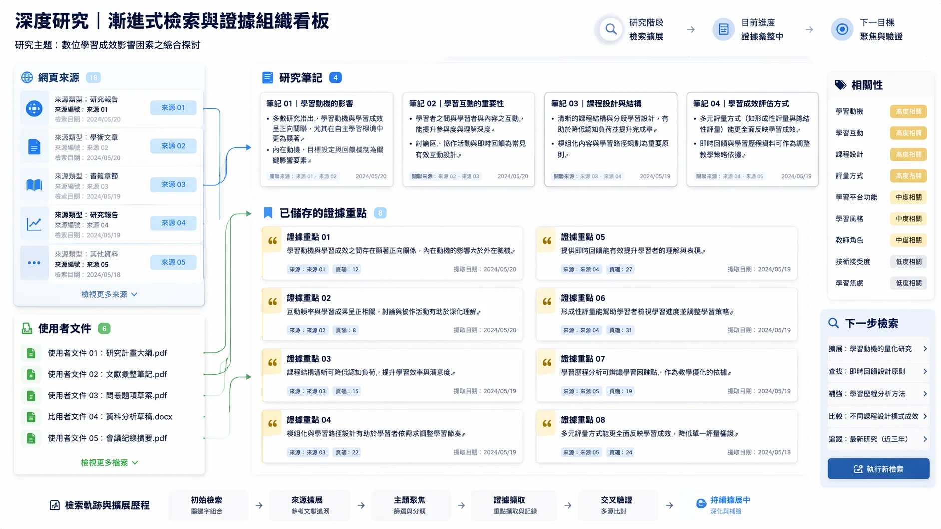Click the tag icon beside 相關性
The width and height of the screenshot is (941, 529).
(x=840, y=85)
